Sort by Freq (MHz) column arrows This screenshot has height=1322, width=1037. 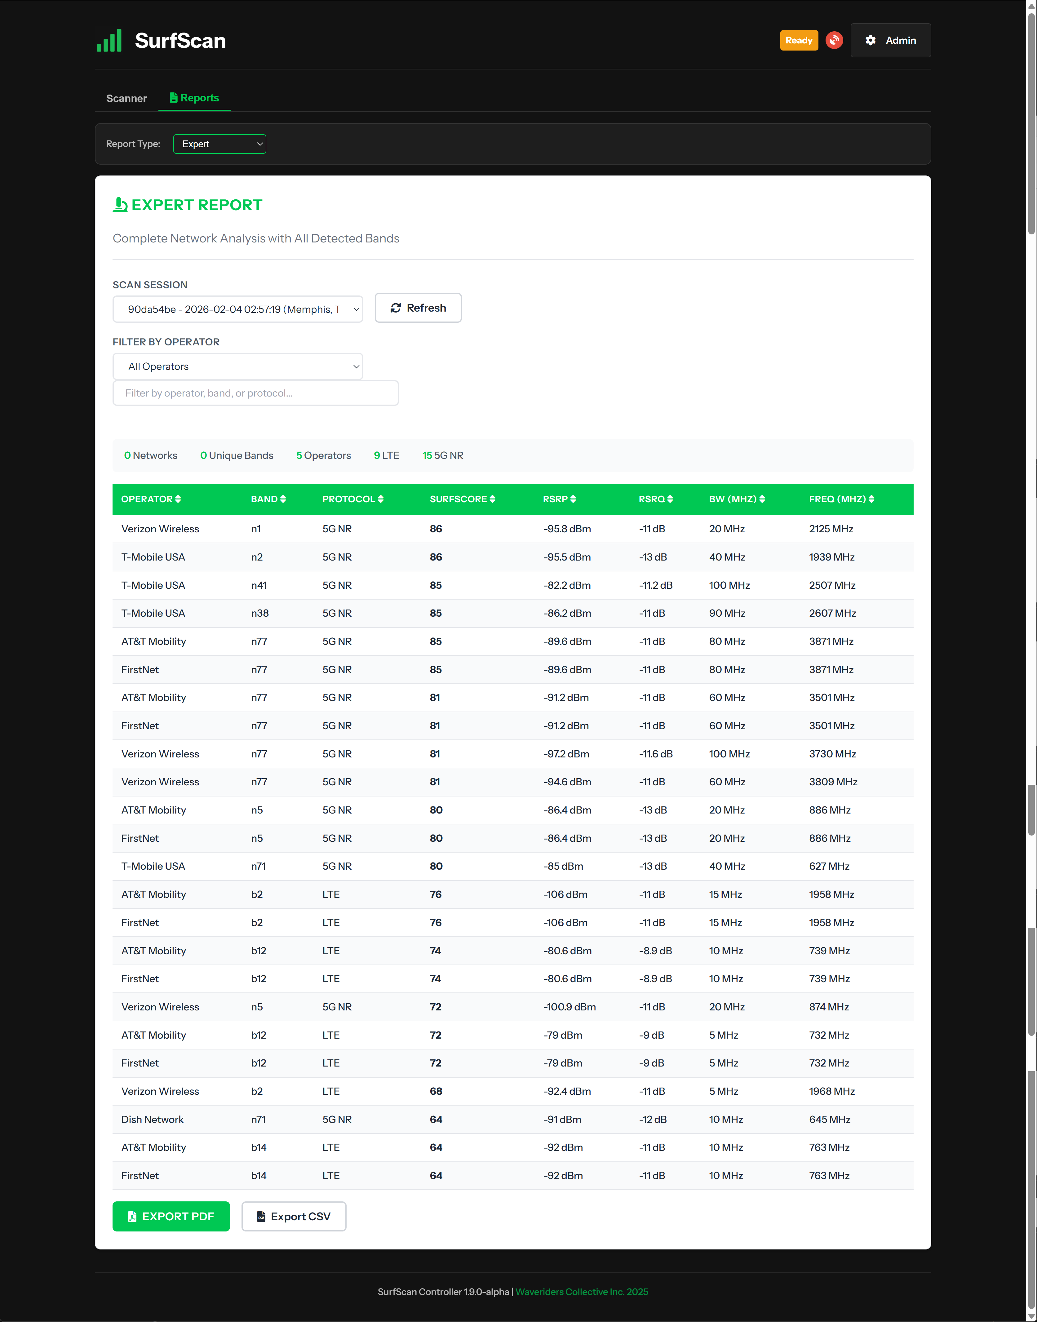tap(872, 499)
